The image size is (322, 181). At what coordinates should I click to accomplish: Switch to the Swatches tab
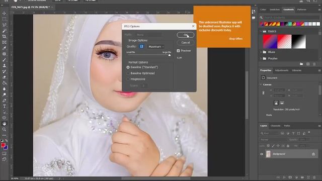point(275,10)
